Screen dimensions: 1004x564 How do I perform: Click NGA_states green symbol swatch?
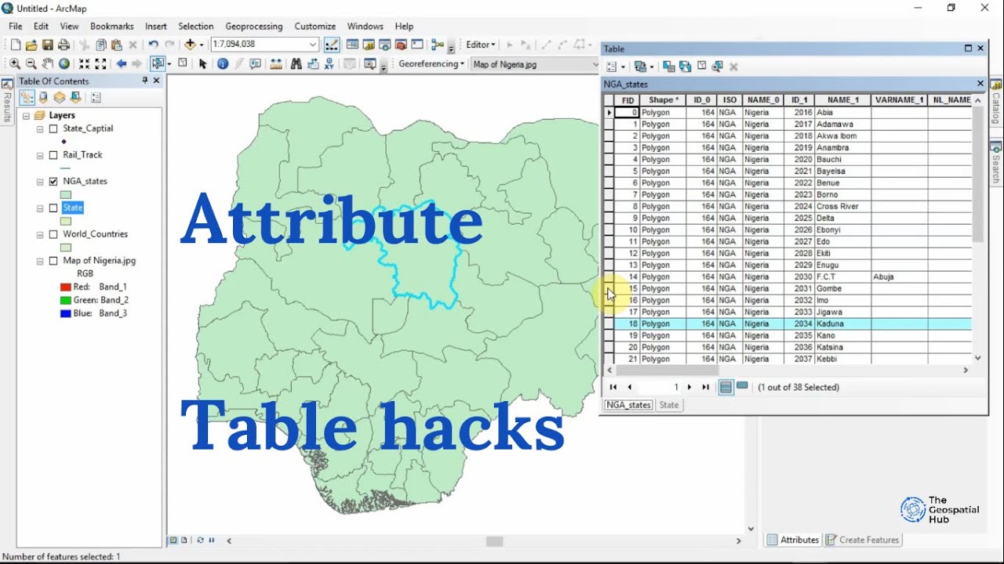(66, 195)
